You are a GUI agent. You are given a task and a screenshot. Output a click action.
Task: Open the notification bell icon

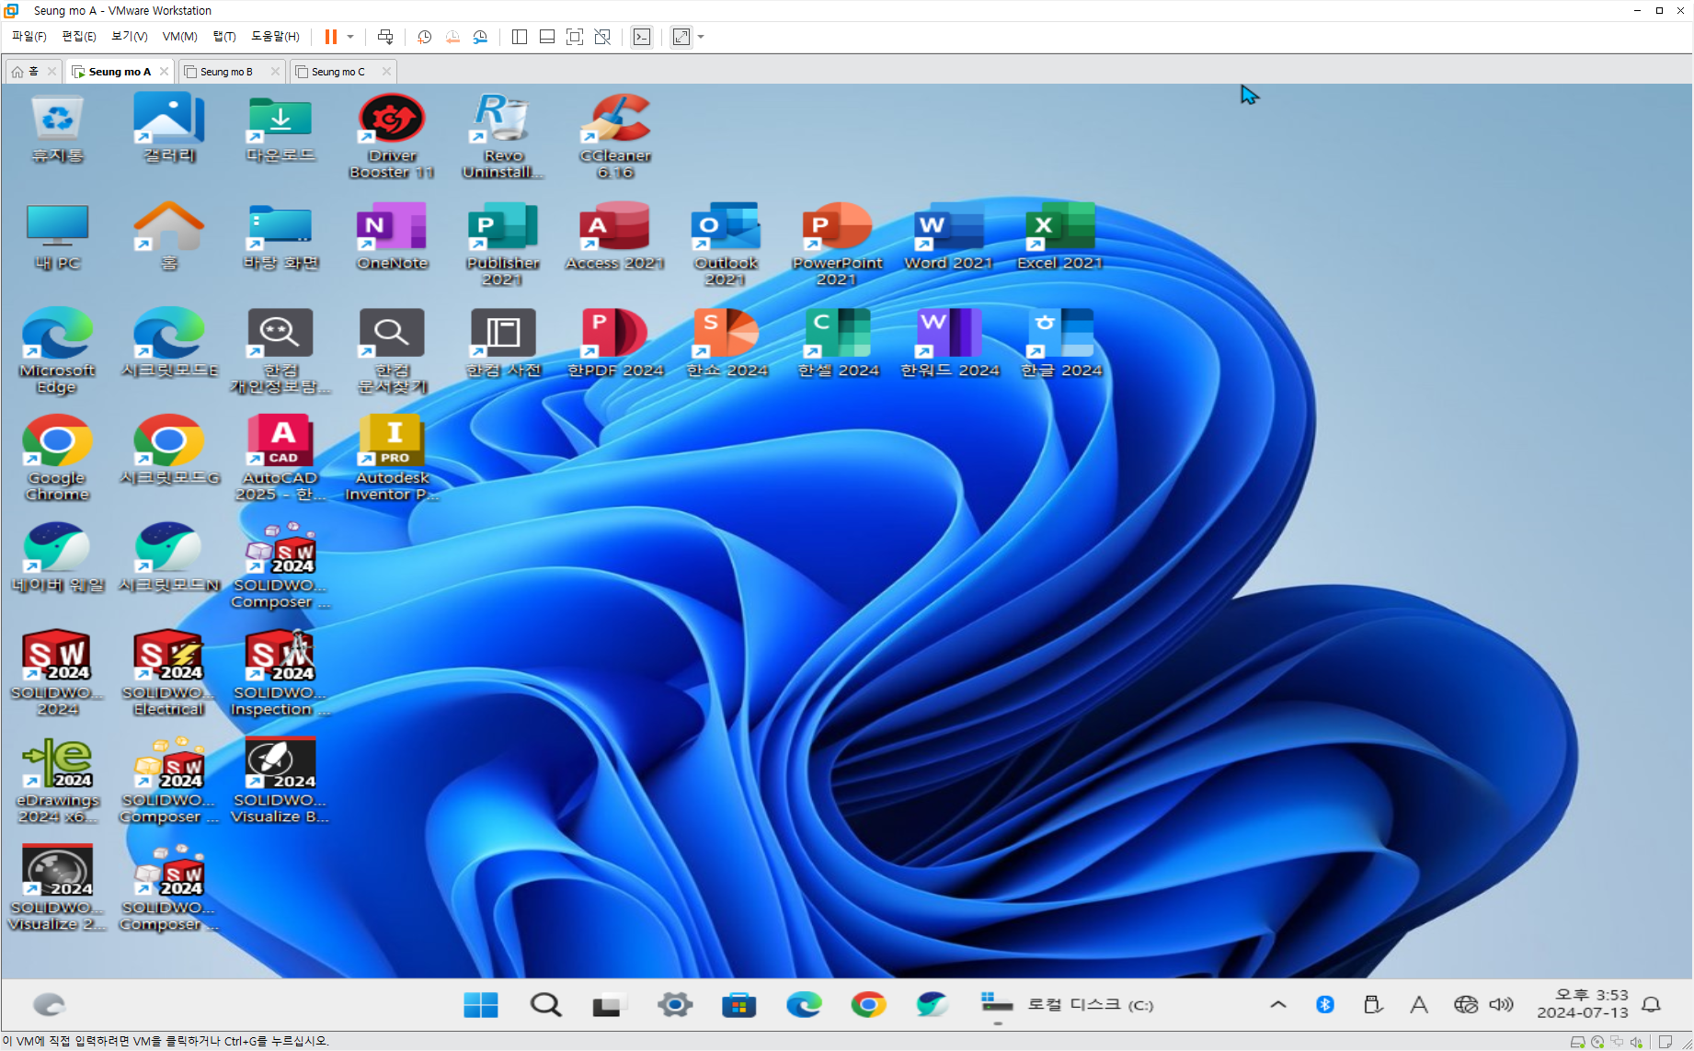[1652, 1005]
